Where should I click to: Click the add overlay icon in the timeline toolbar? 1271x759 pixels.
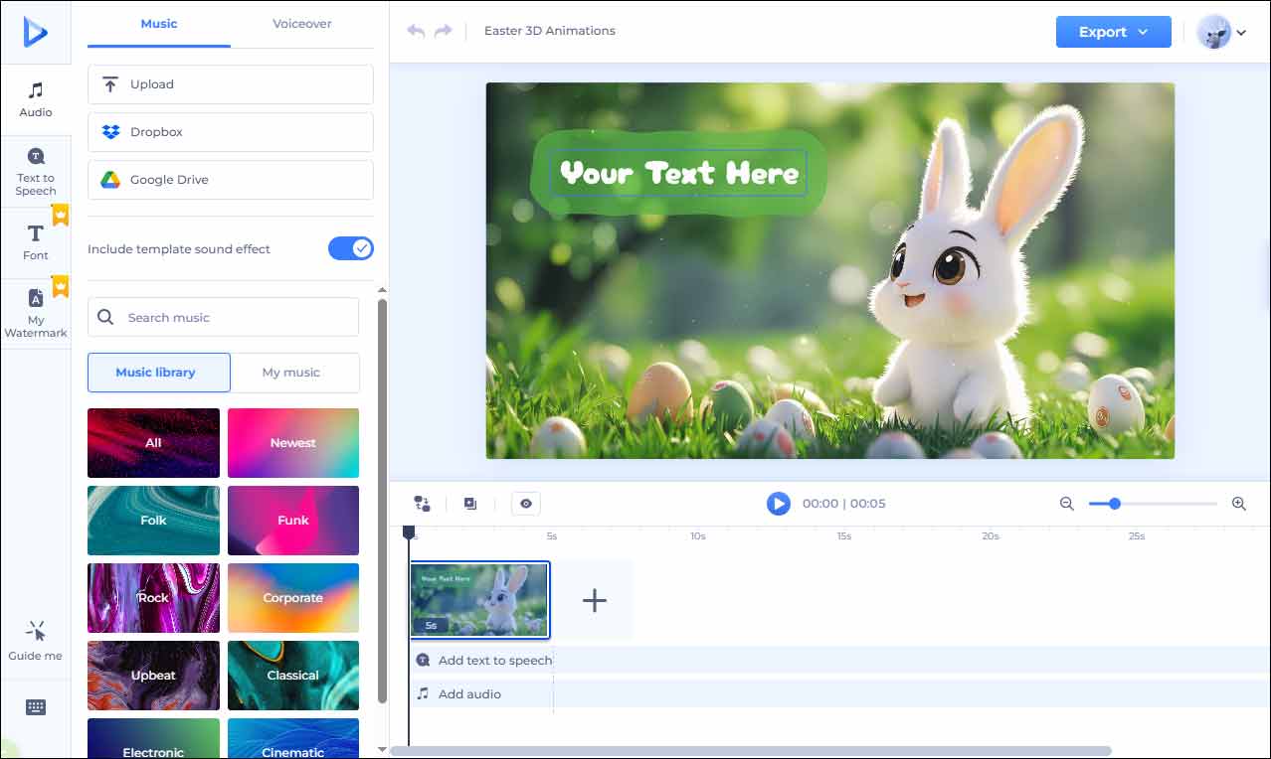pos(470,504)
